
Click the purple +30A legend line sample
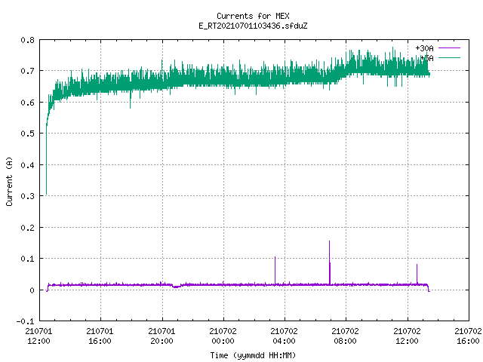(x=449, y=48)
